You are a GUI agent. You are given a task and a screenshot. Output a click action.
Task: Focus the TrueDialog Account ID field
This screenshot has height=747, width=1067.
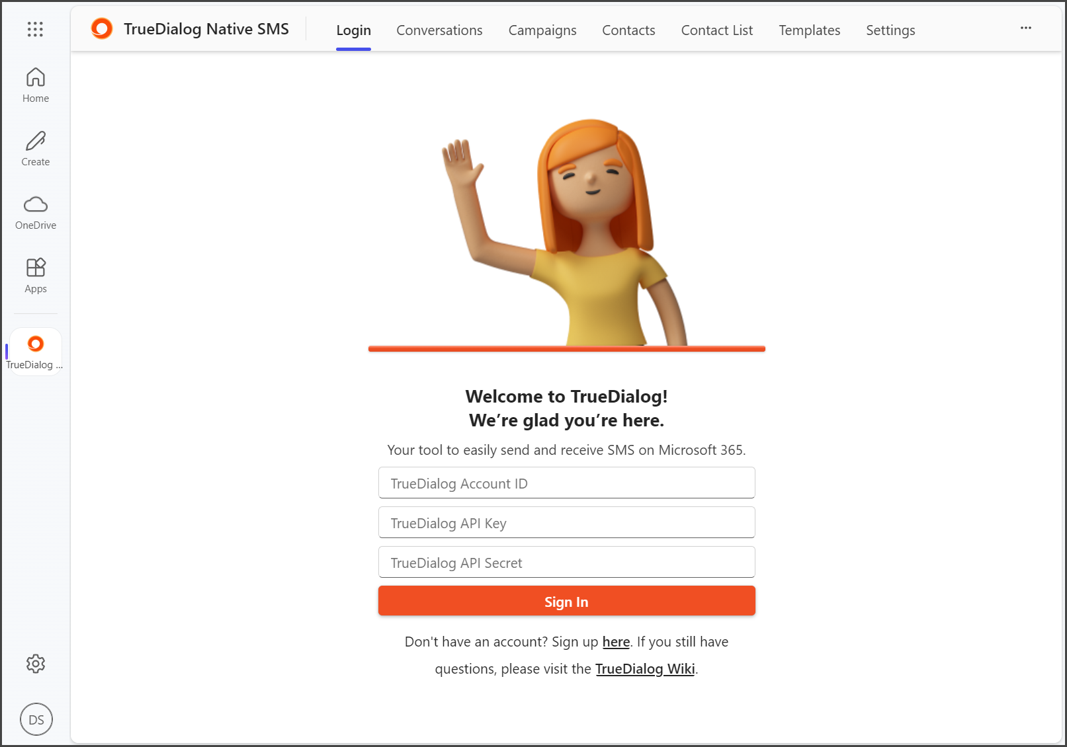pyautogui.click(x=567, y=483)
